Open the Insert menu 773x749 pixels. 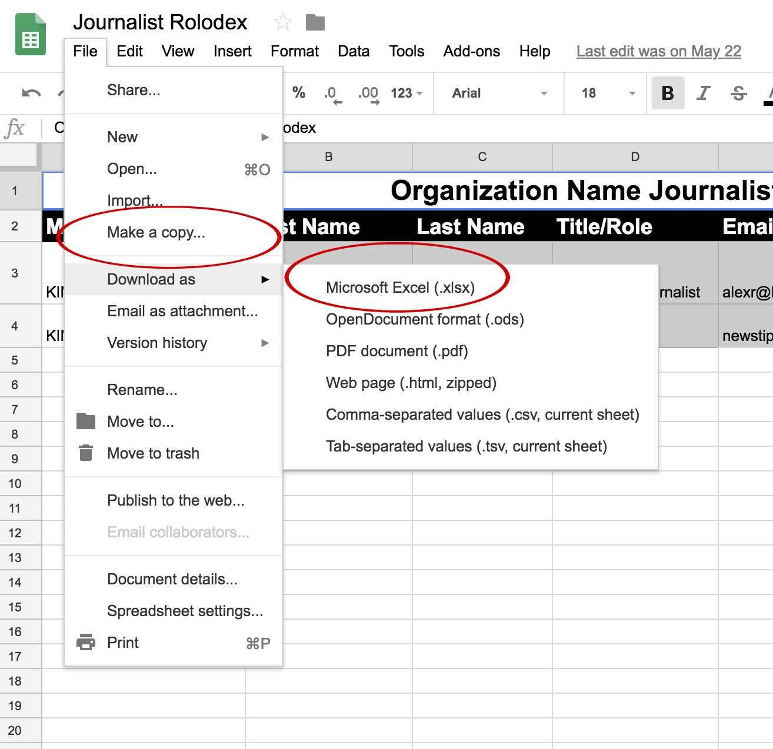pos(232,51)
